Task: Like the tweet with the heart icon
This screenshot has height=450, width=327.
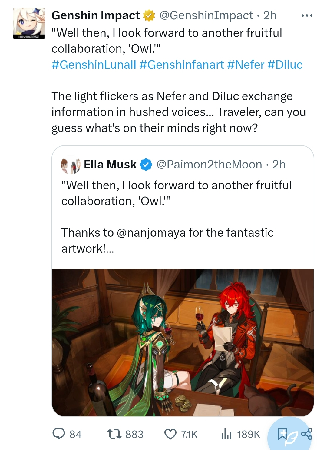Action: tap(170, 434)
